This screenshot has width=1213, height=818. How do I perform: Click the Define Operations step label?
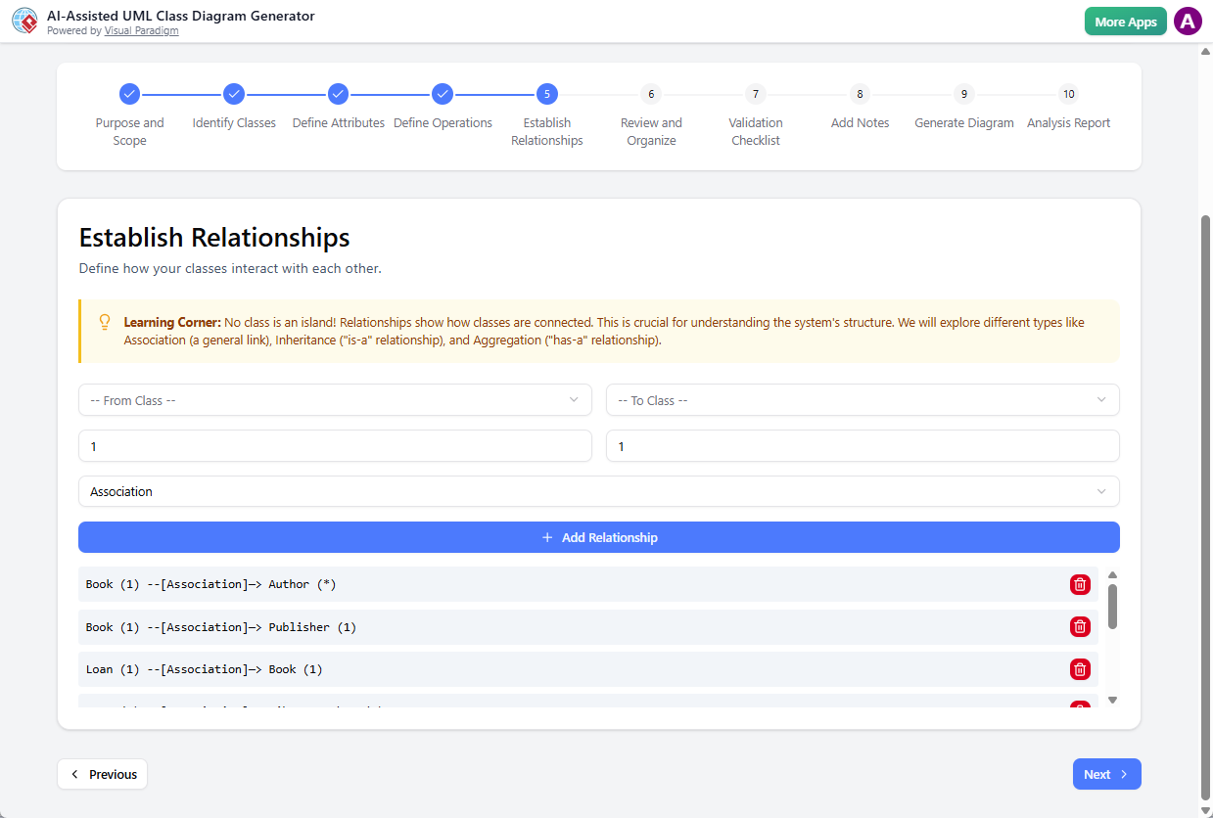[x=443, y=123]
